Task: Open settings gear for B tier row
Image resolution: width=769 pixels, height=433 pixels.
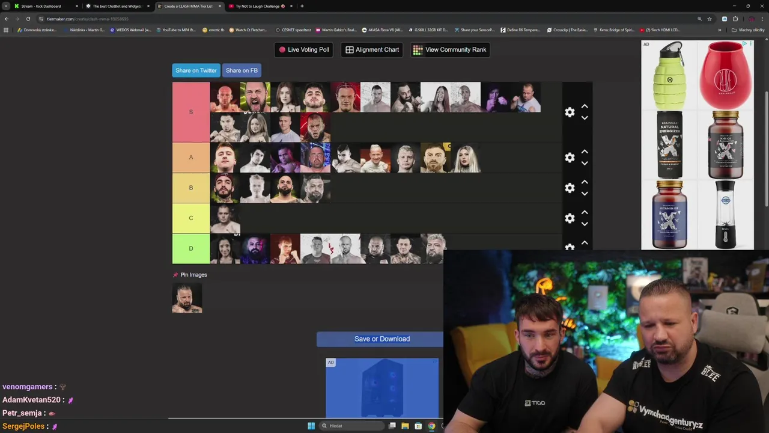Action: (570, 188)
